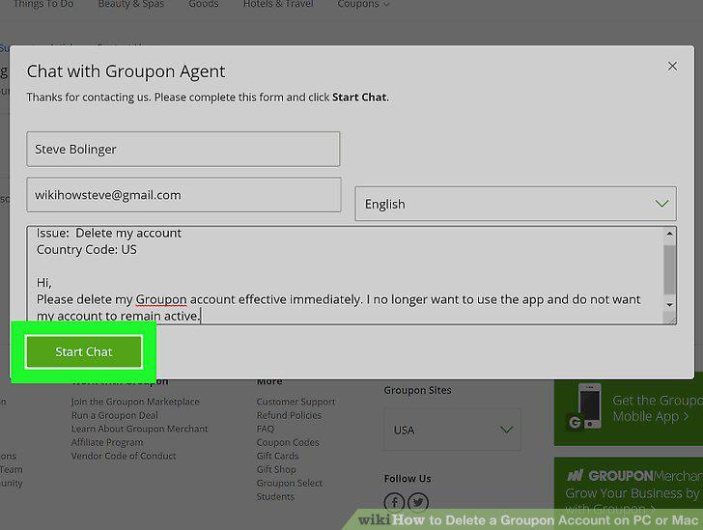Click inside the issue message text area
This screenshot has width=703, height=530.
(x=346, y=275)
